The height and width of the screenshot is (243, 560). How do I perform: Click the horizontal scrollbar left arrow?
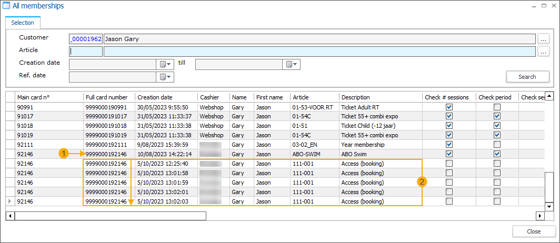[x=10, y=216]
